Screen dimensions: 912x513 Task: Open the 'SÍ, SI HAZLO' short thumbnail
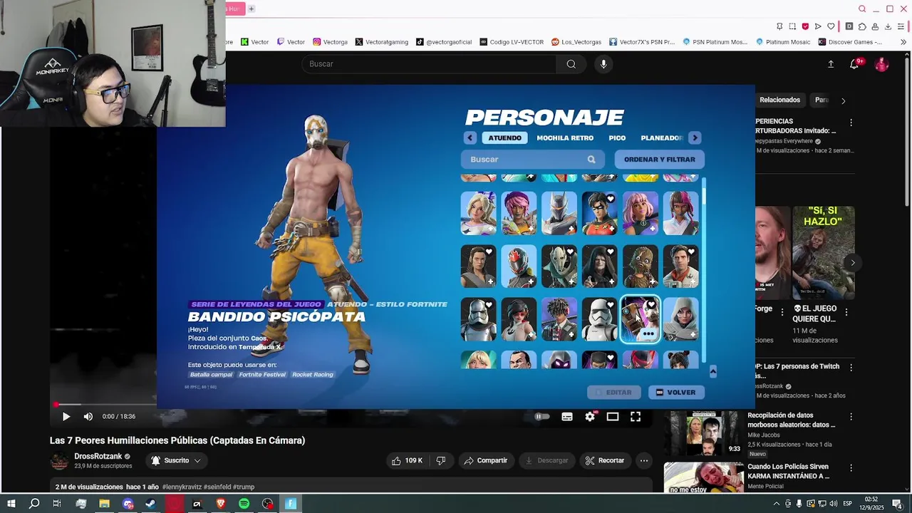tap(823, 253)
